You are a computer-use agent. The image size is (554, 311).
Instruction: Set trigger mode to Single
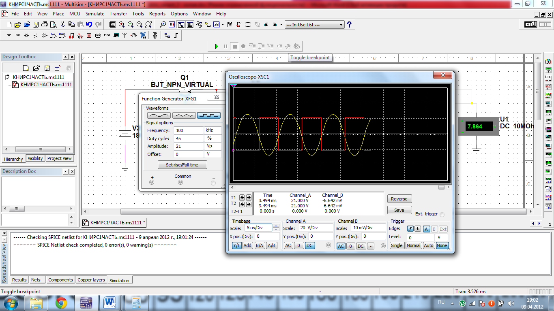pos(397,245)
